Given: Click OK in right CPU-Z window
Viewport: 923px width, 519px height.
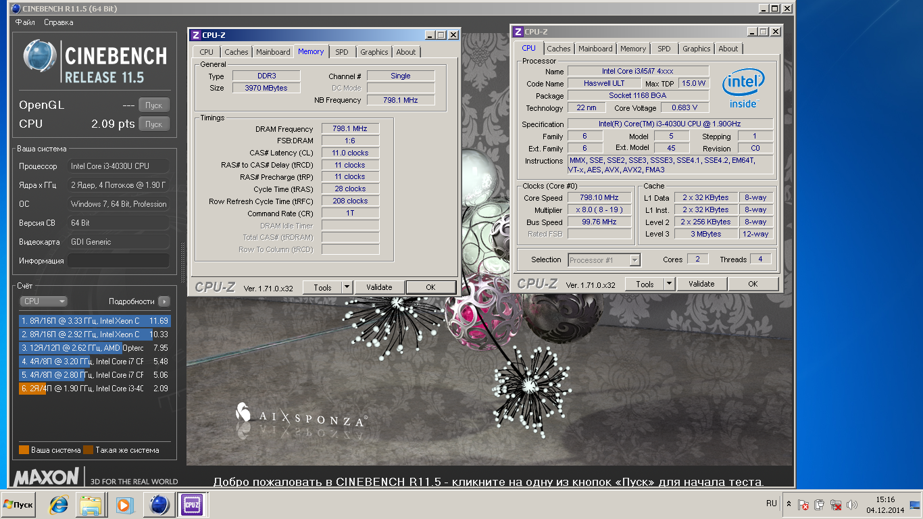Looking at the screenshot, I should point(753,284).
